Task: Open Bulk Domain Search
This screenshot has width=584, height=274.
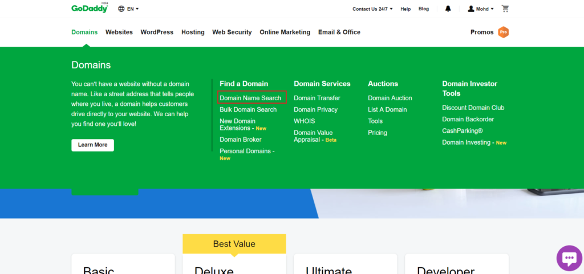Action: click(x=248, y=110)
